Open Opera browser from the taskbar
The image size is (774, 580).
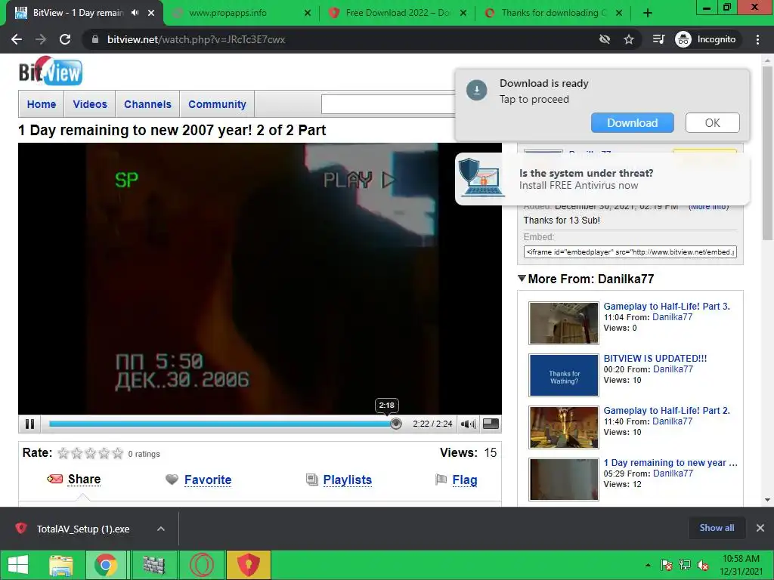(202, 565)
